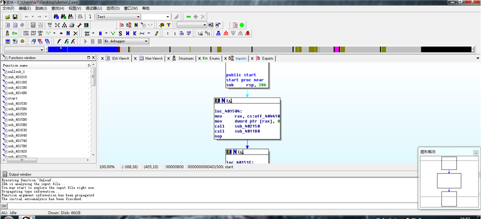Click the blue function call tree icon
Viewport: 481px width, 219px height.
218,33
